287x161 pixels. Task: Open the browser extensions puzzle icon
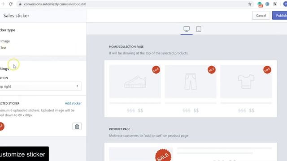point(275,4)
